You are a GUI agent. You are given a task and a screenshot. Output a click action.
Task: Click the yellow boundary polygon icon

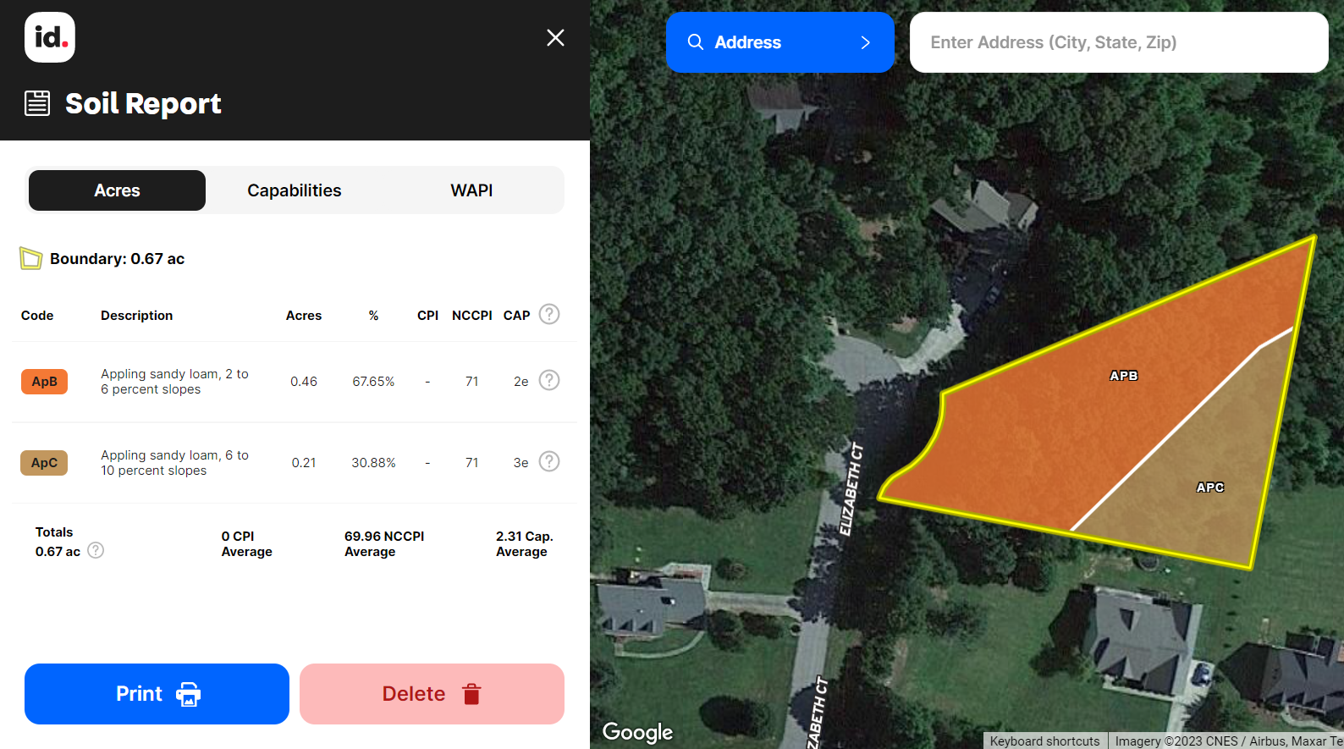click(30, 258)
